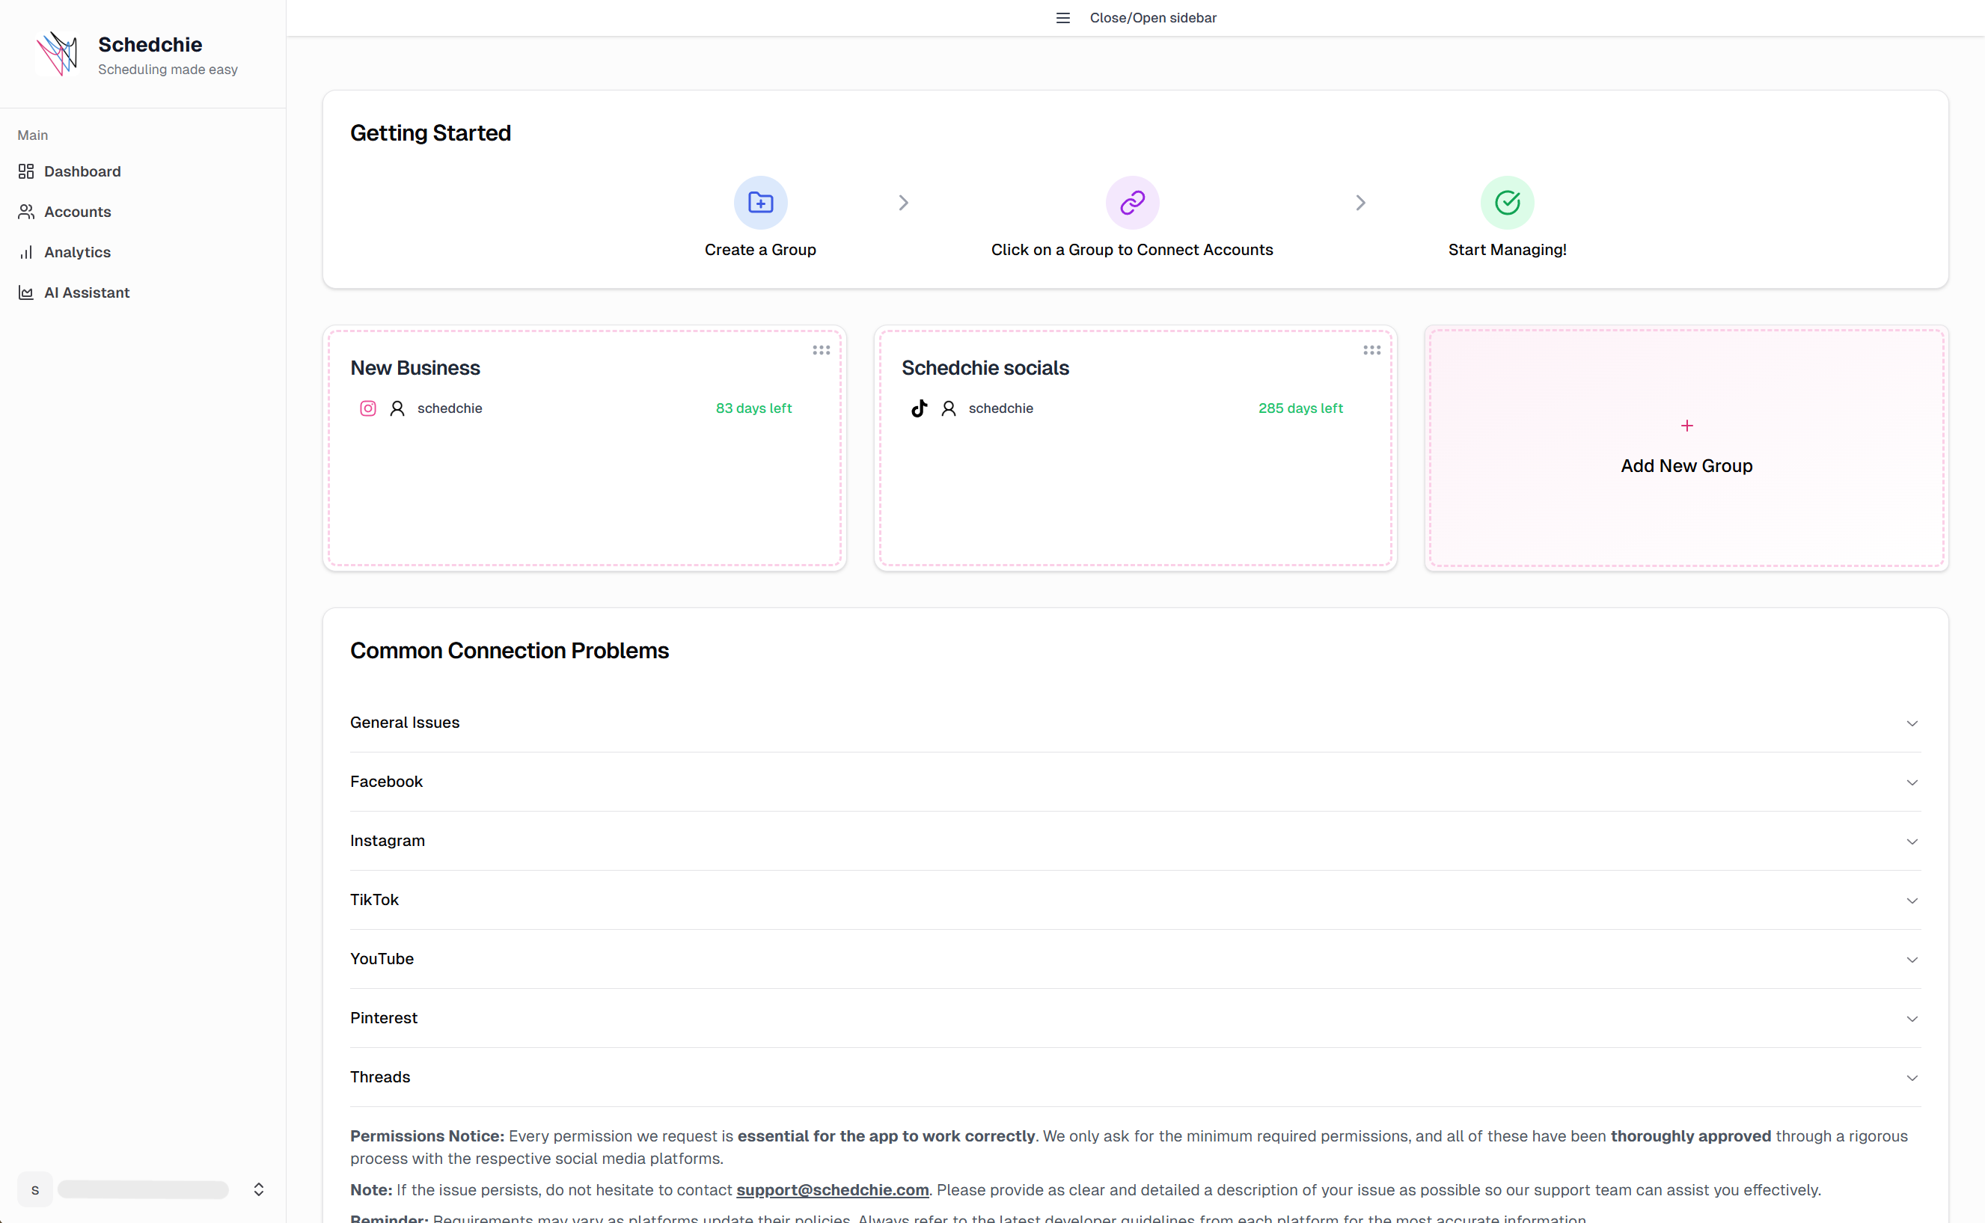Click 'Click on a Group to Connect Accounts' label

(x=1131, y=250)
